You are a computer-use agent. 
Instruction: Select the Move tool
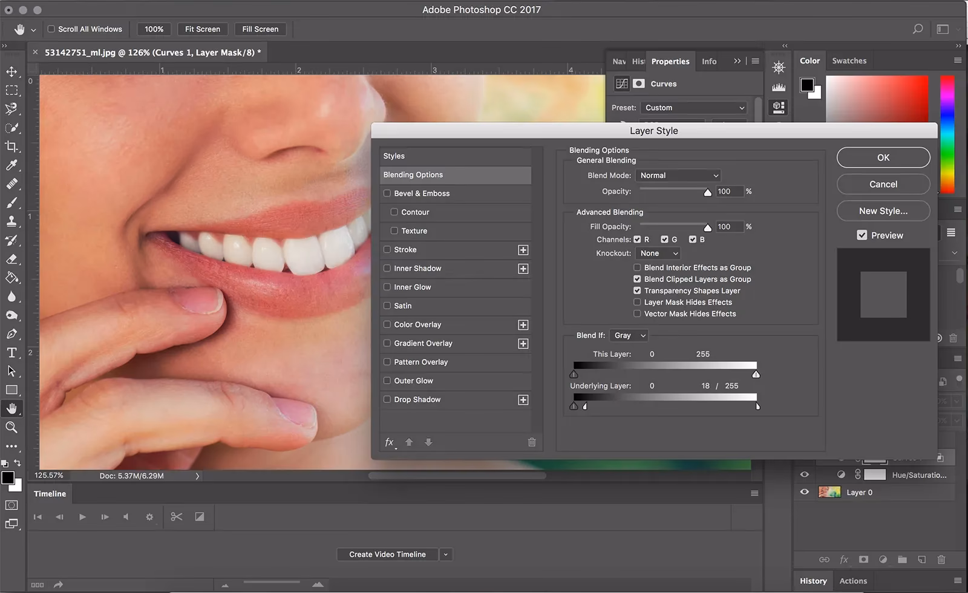[x=12, y=71]
